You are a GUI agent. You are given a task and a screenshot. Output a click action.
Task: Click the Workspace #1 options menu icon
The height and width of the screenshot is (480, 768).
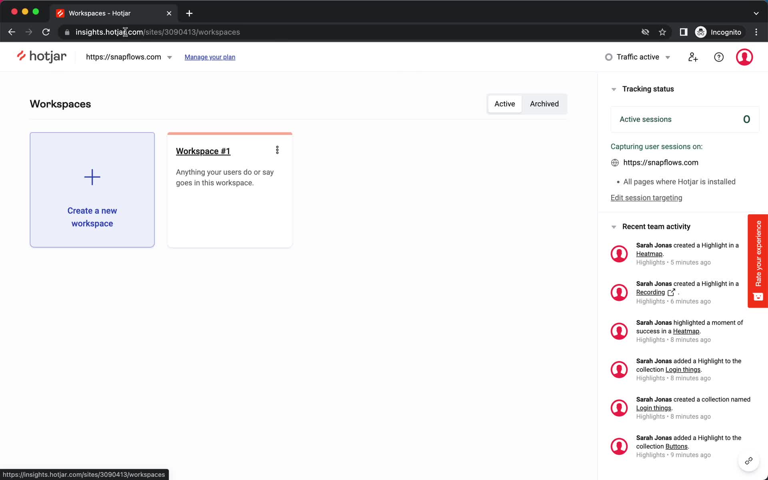tap(277, 150)
